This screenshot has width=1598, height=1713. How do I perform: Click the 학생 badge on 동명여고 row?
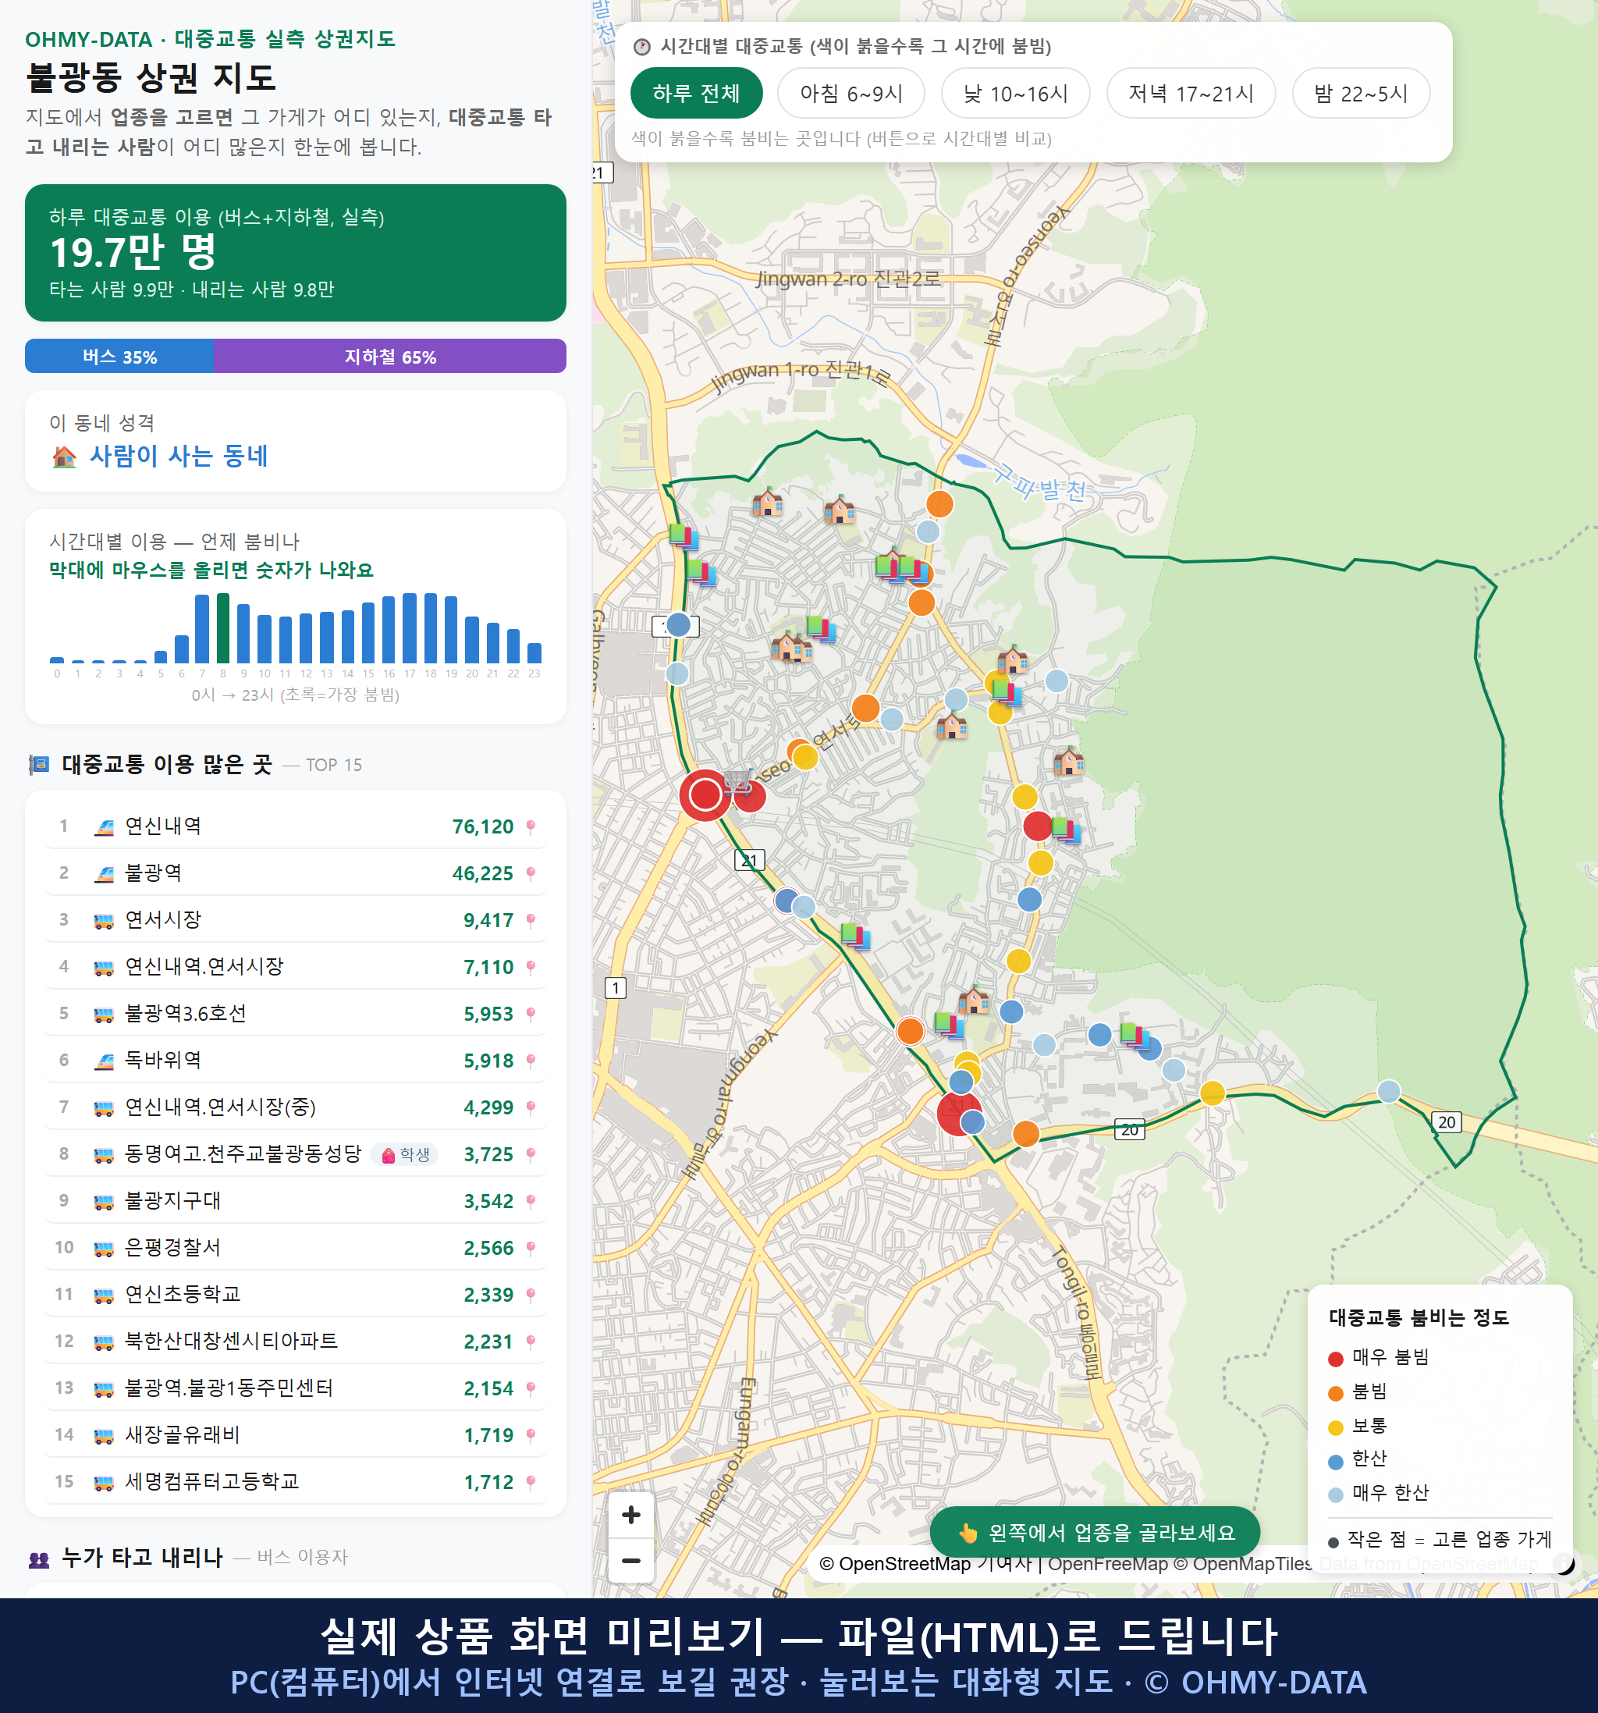[405, 1155]
